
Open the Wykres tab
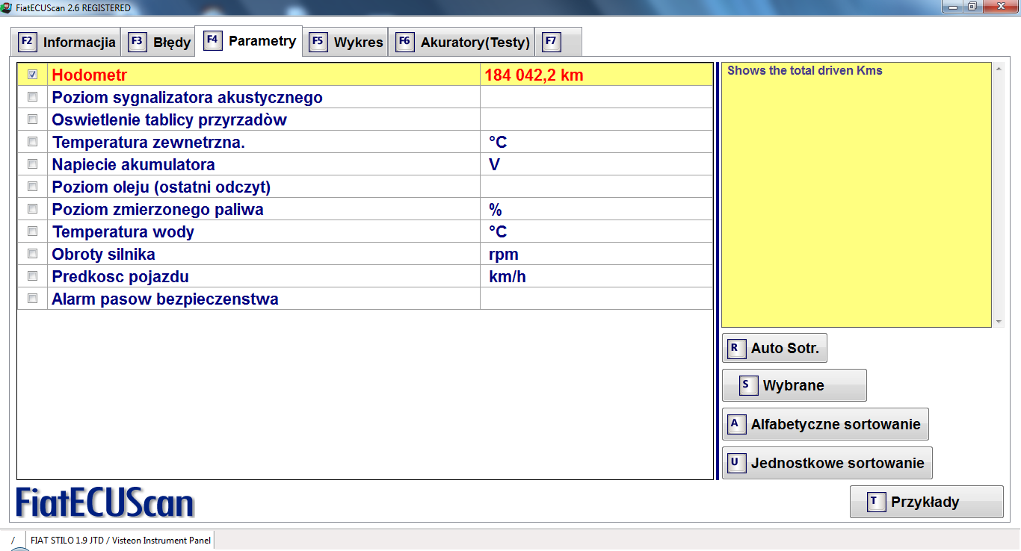[x=345, y=42]
